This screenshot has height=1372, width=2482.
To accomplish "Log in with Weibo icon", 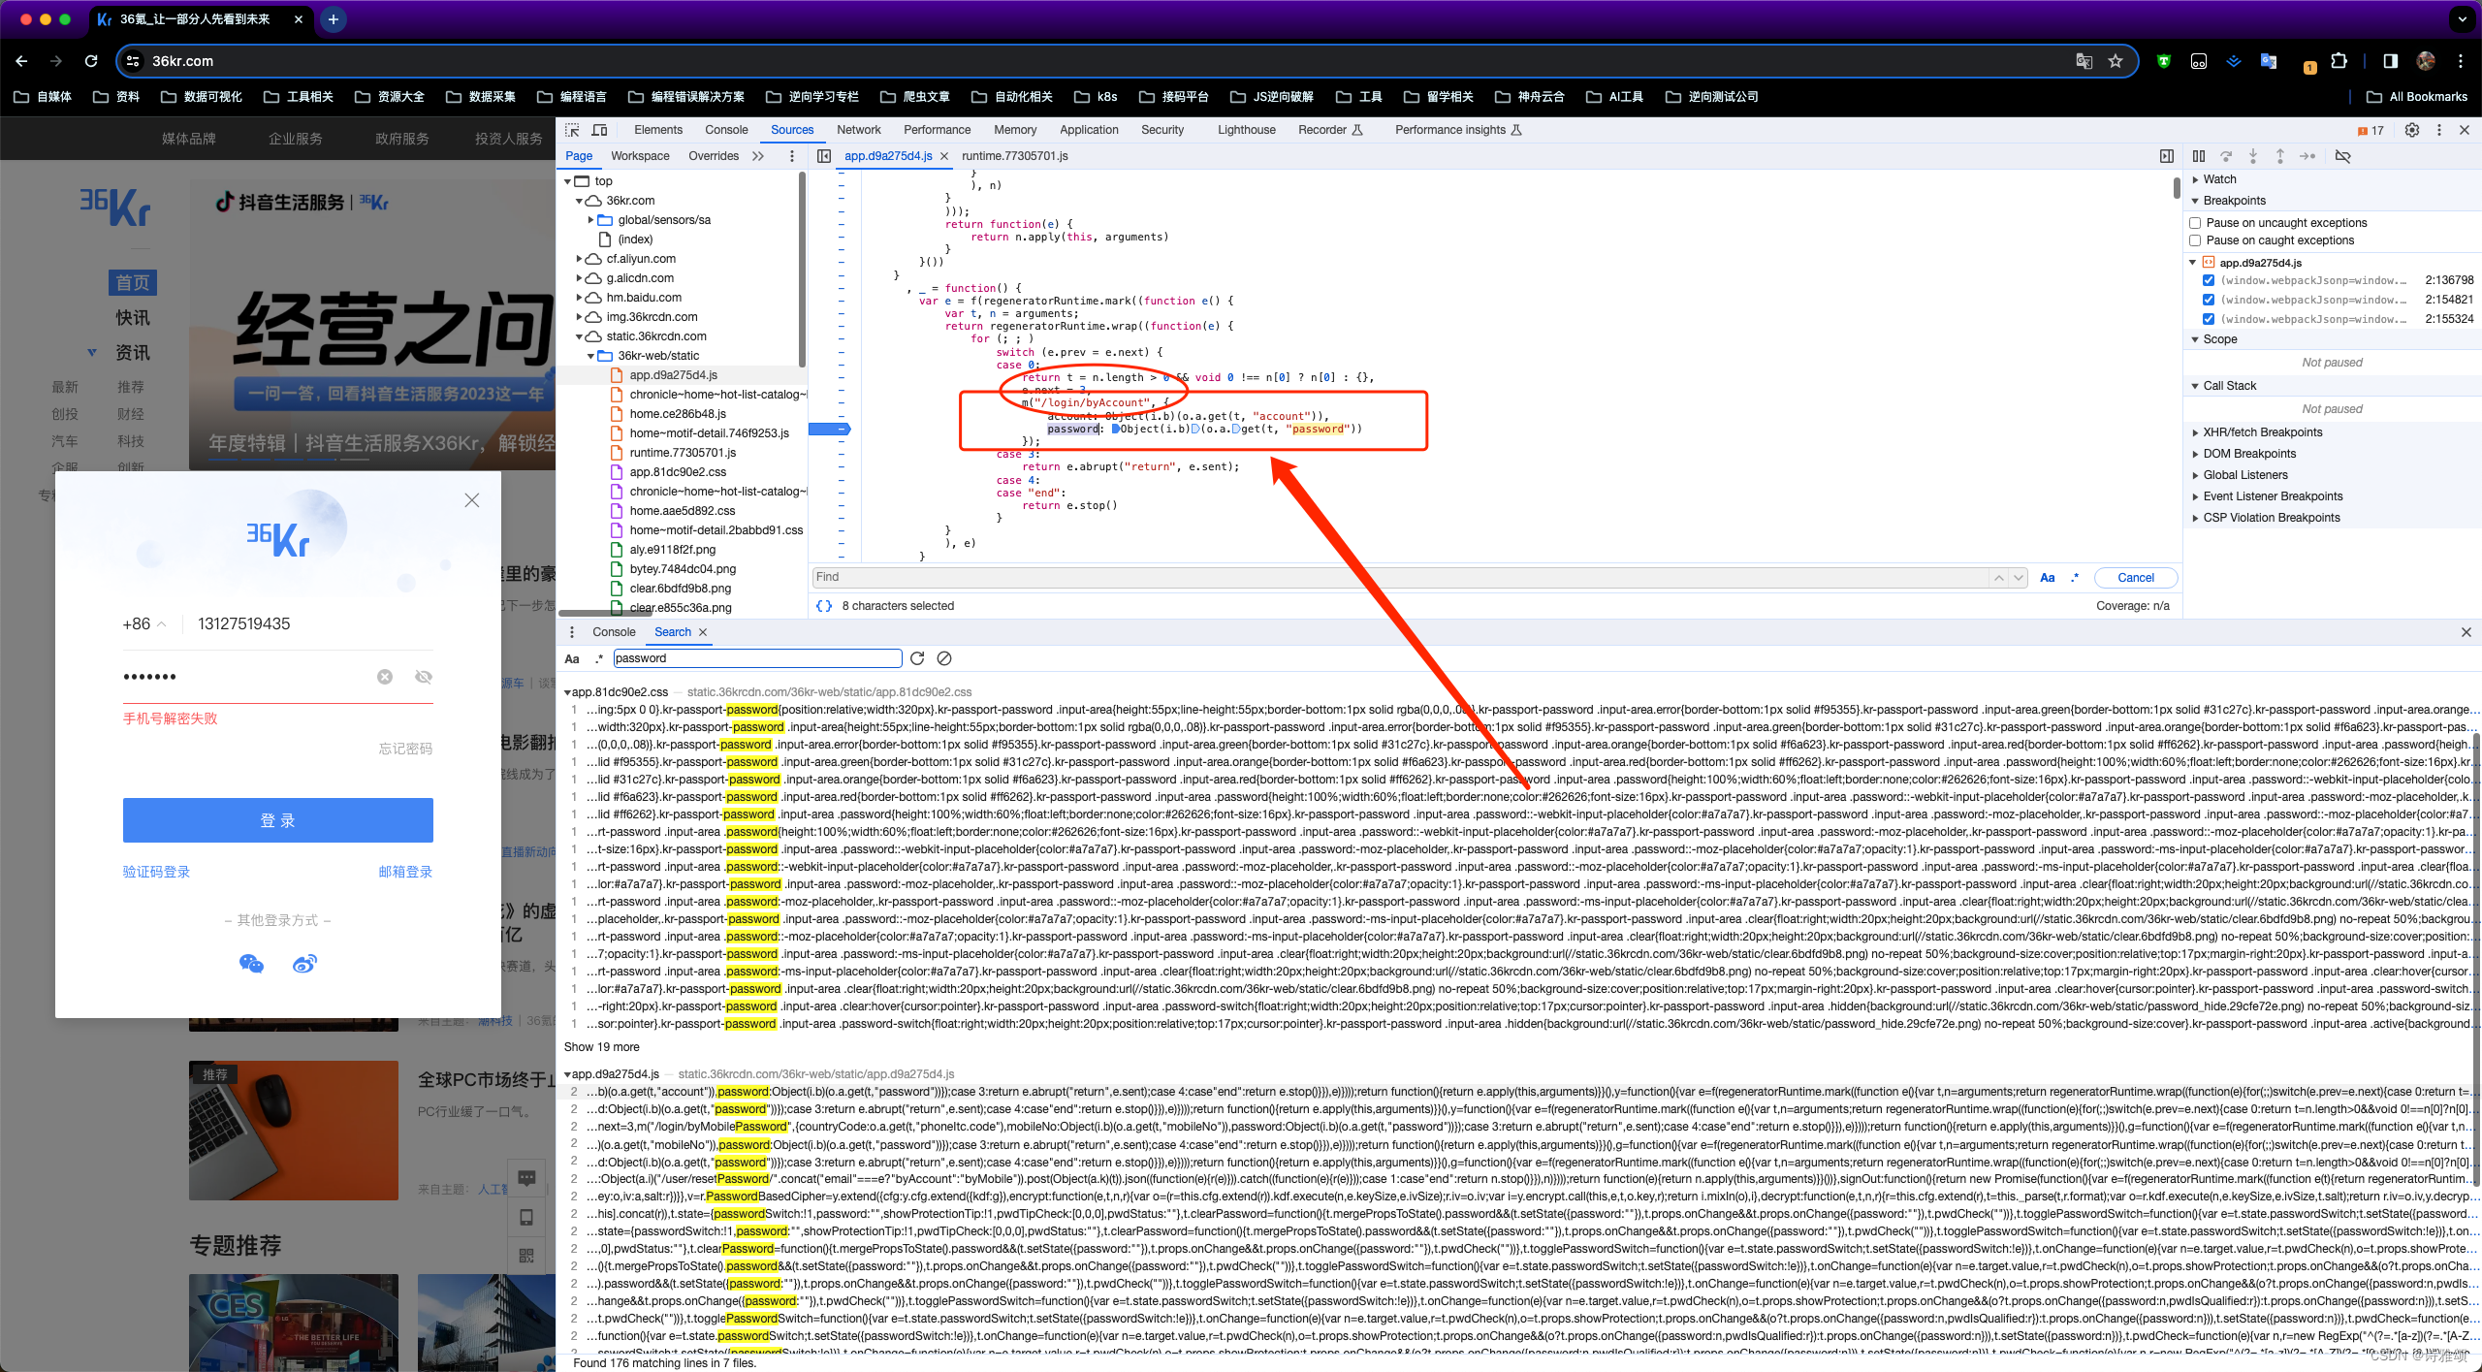I will tap(305, 964).
